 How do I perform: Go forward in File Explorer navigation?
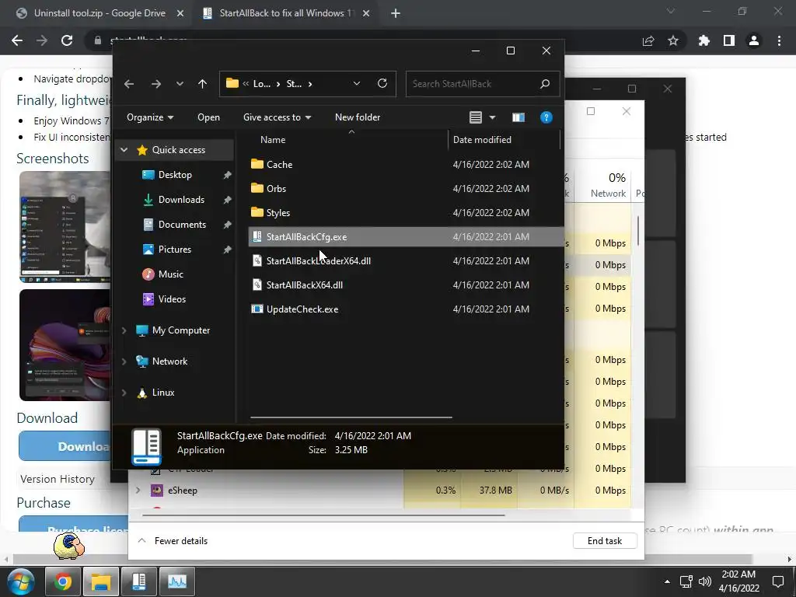tap(155, 84)
